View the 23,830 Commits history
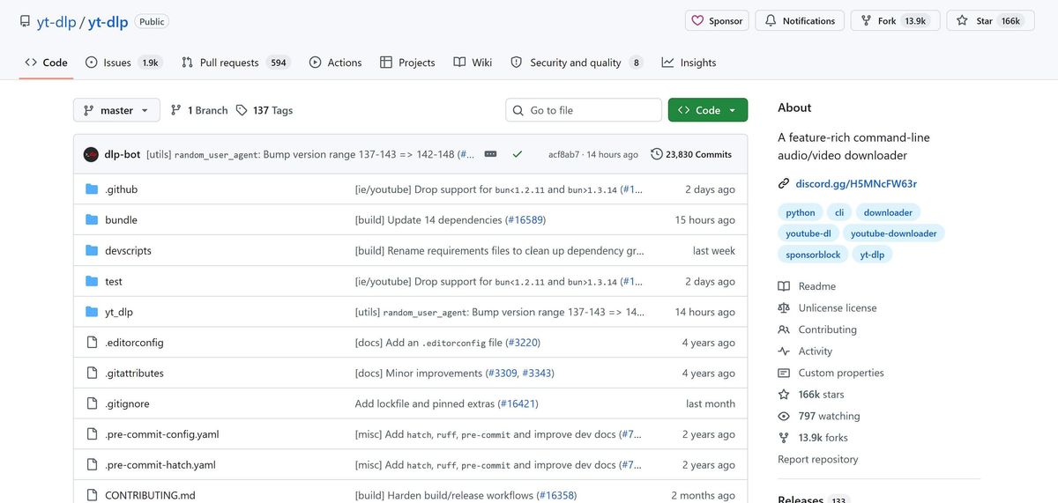The height and width of the screenshot is (503, 1058). coord(691,154)
